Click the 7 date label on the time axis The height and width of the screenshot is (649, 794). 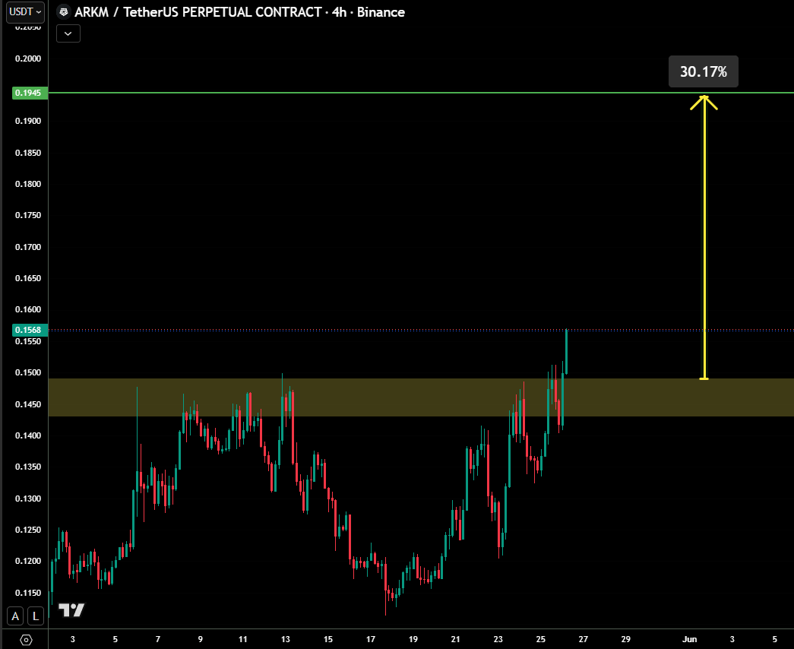(x=158, y=639)
